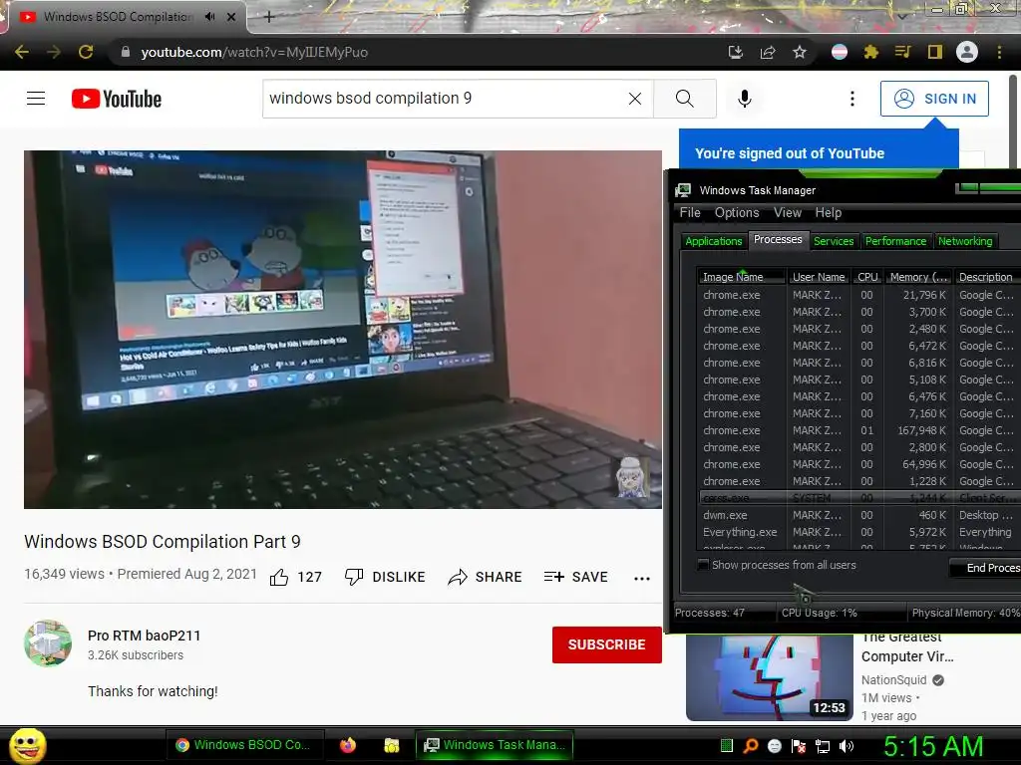Run search with the magnifier button
This screenshot has height=765, width=1021.
(x=684, y=99)
